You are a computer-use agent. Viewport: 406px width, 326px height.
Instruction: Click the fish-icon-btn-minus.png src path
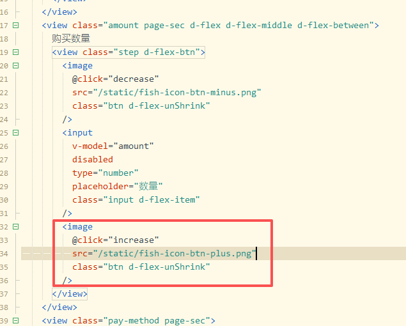(x=177, y=93)
